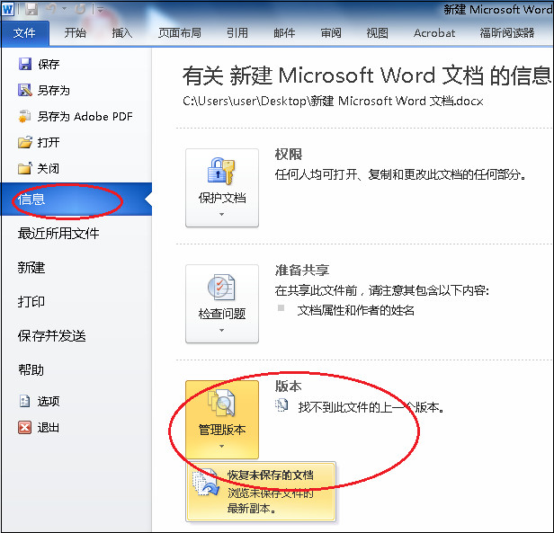Click the save floppy icon in quick access toolbar
This screenshot has height=533, width=554.
pos(31,9)
